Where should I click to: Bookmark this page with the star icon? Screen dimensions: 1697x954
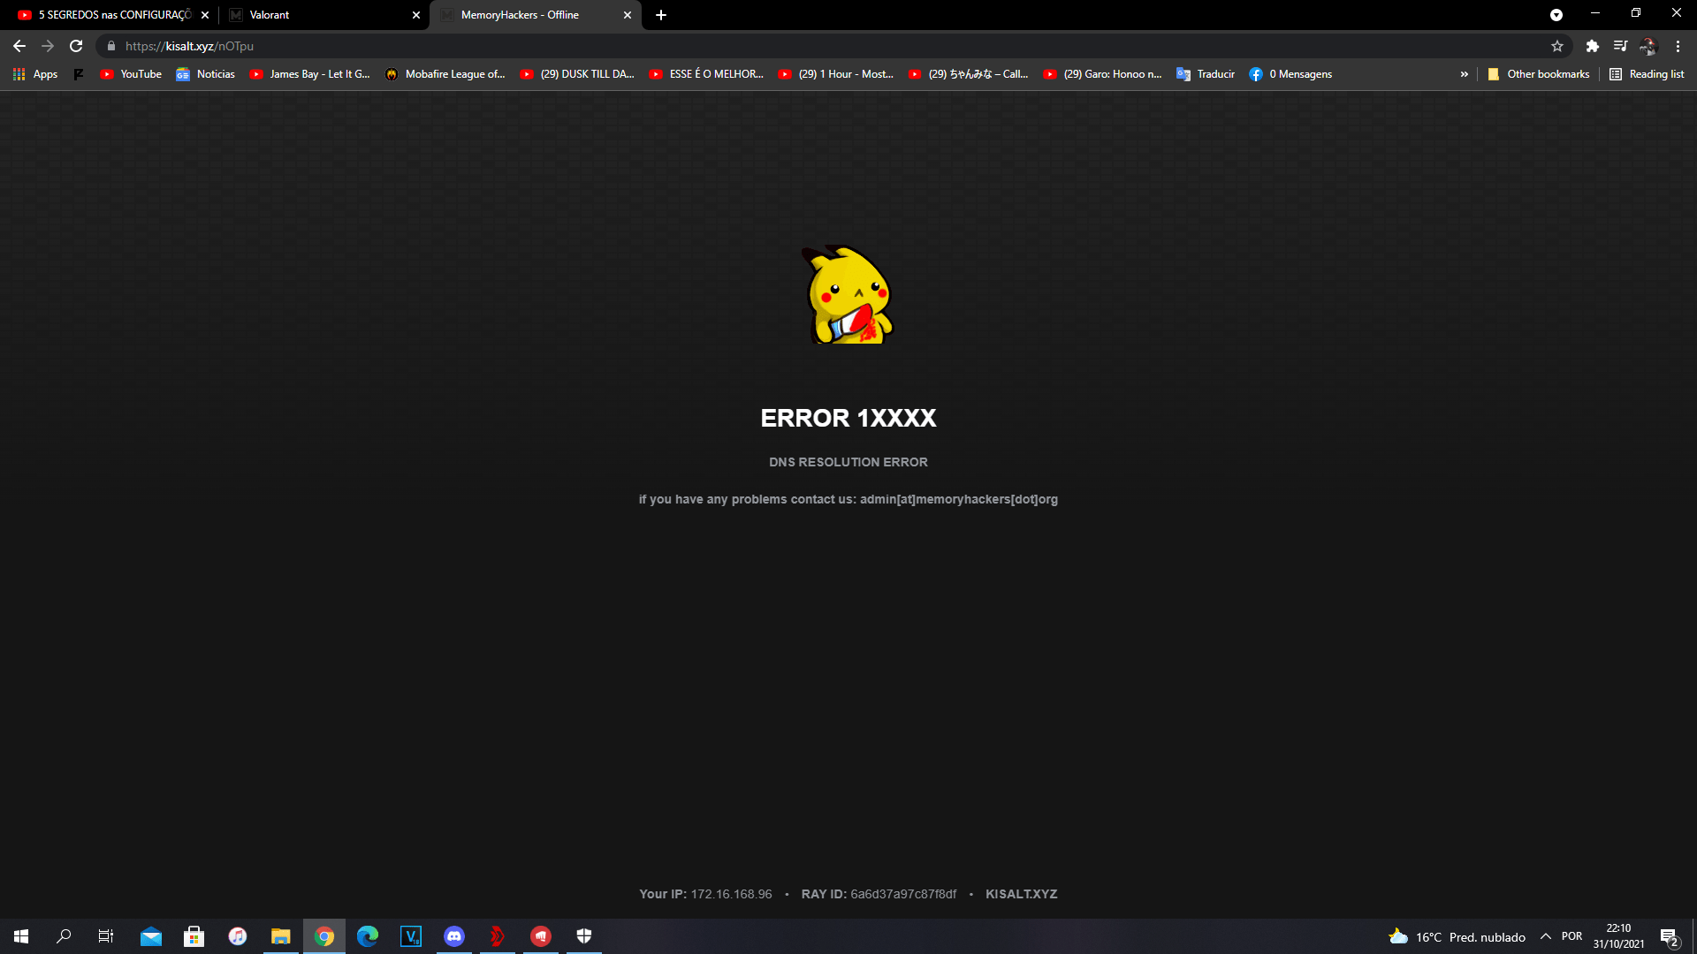click(1557, 46)
